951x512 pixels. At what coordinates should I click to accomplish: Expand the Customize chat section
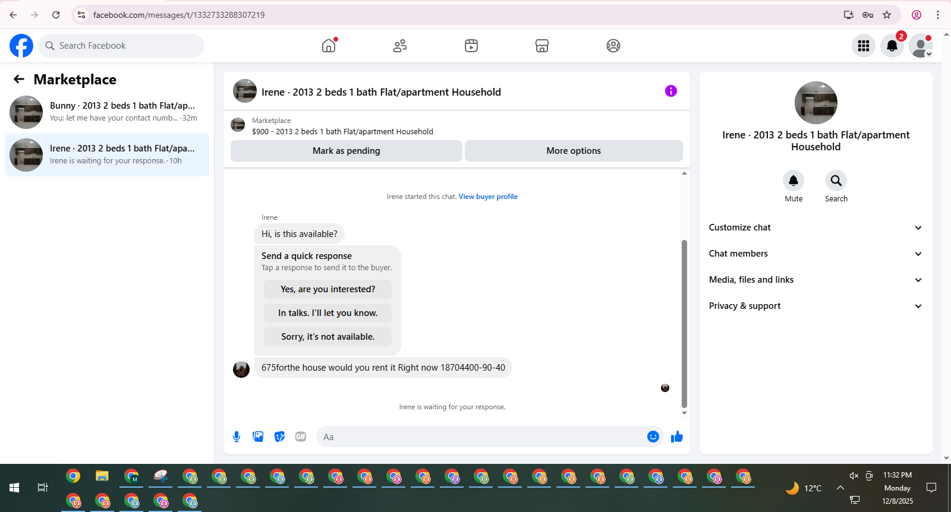(815, 227)
